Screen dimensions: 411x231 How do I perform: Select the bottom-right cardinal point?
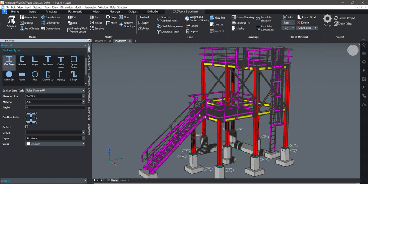(36, 123)
